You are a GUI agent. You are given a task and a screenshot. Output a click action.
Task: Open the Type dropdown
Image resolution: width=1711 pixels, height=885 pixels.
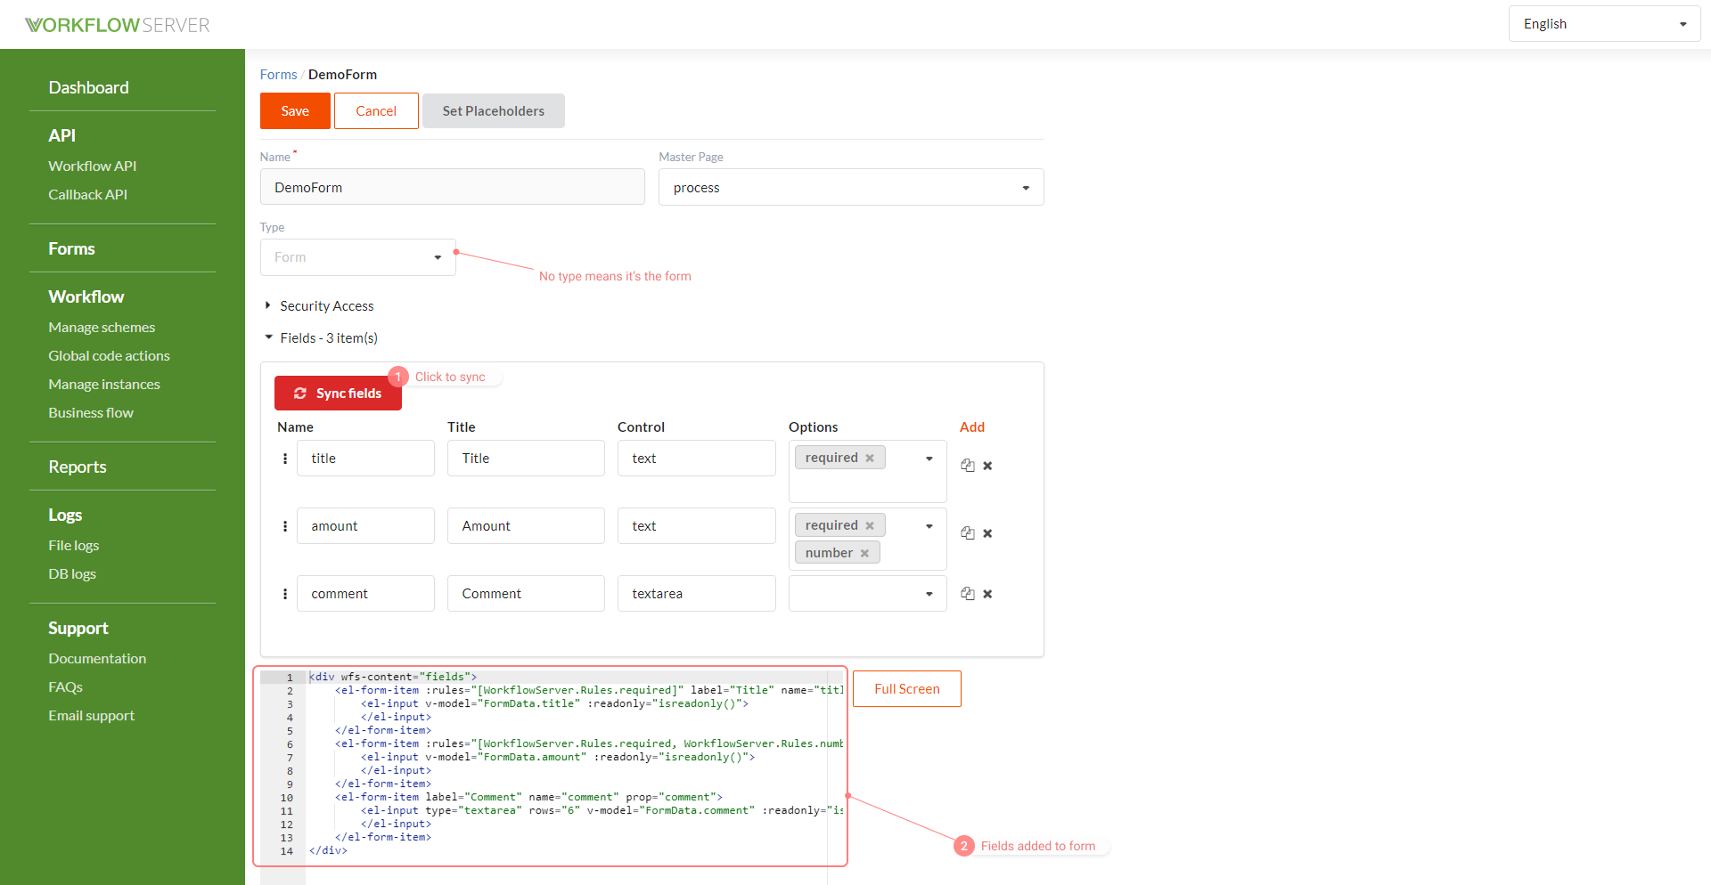pos(357,257)
